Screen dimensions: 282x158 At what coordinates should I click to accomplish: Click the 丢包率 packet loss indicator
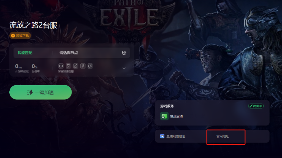(x=36, y=68)
